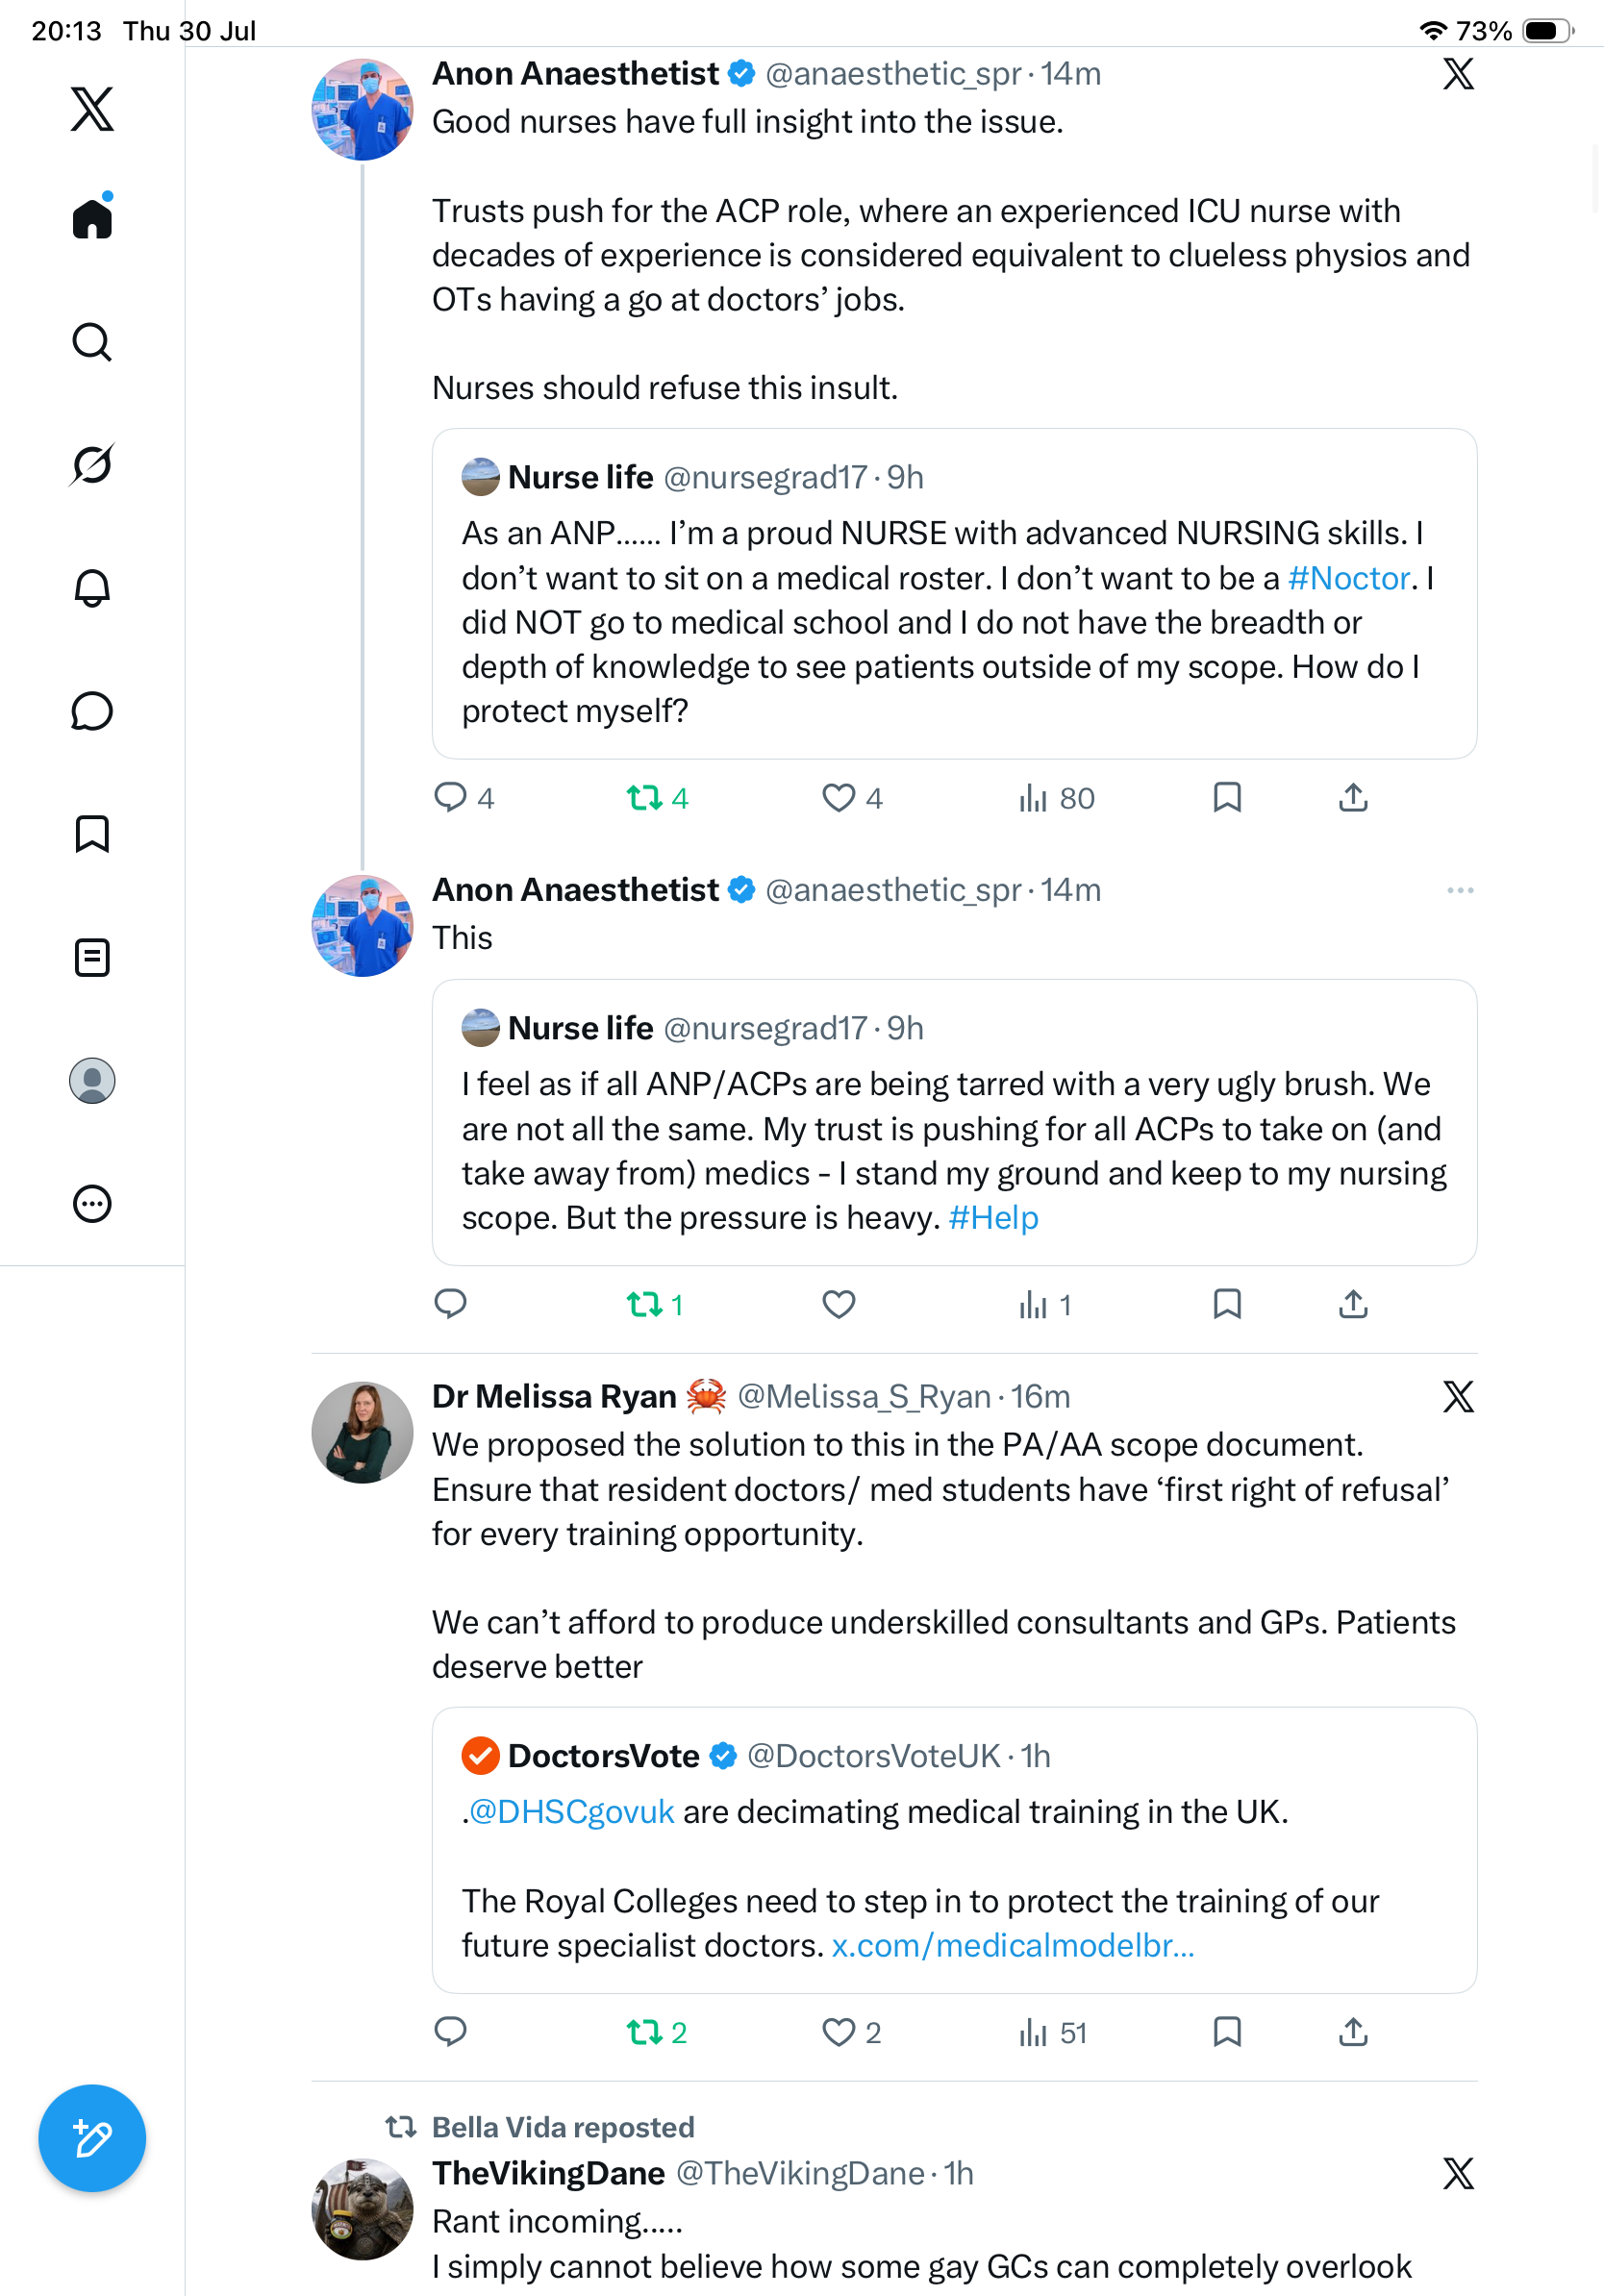Open the More circle menu icon

pyautogui.click(x=92, y=1203)
